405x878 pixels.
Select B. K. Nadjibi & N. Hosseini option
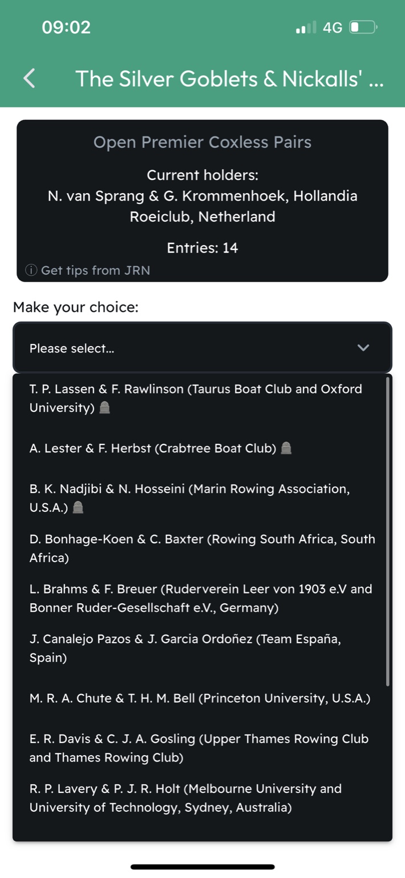(x=189, y=498)
